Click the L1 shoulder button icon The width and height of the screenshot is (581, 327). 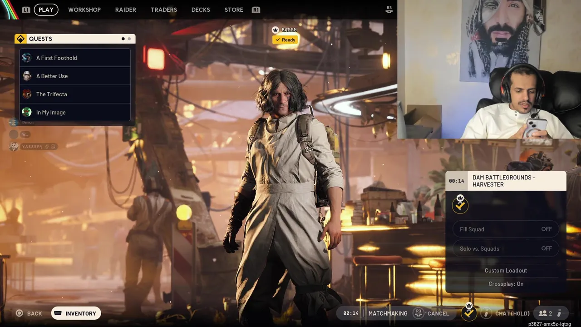pos(26,10)
